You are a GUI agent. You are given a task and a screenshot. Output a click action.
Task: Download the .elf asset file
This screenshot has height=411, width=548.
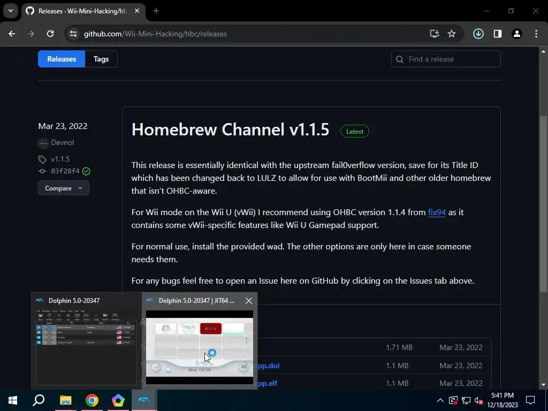click(267, 383)
